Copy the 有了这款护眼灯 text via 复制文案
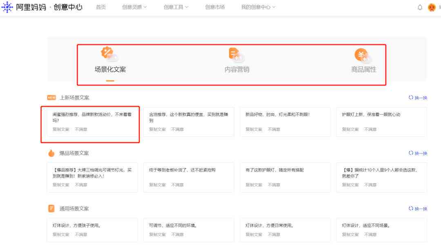Image resolution: width=441 pixels, height=246 pixels. pos(254,185)
